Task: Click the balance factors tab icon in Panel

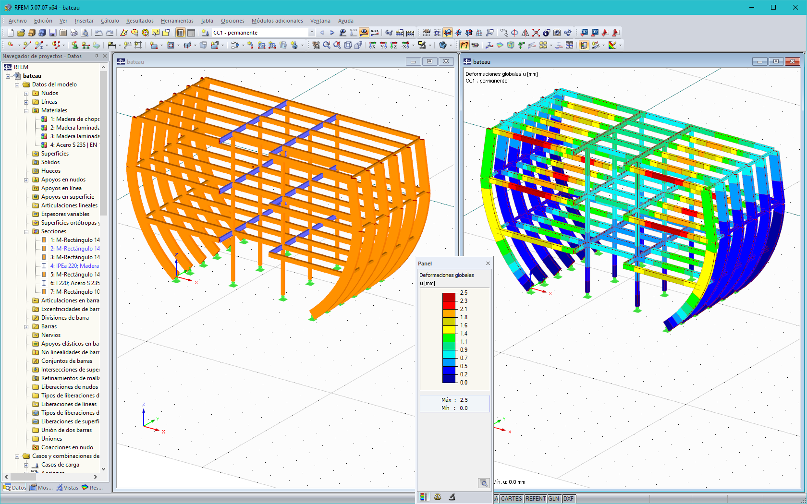Action: (438, 497)
